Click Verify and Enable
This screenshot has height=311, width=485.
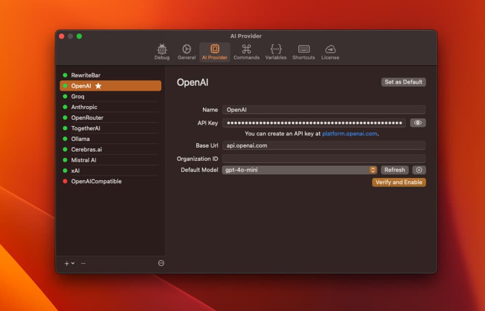point(400,182)
